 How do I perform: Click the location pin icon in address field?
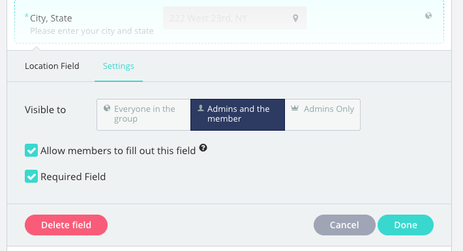click(x=295, y=18)
